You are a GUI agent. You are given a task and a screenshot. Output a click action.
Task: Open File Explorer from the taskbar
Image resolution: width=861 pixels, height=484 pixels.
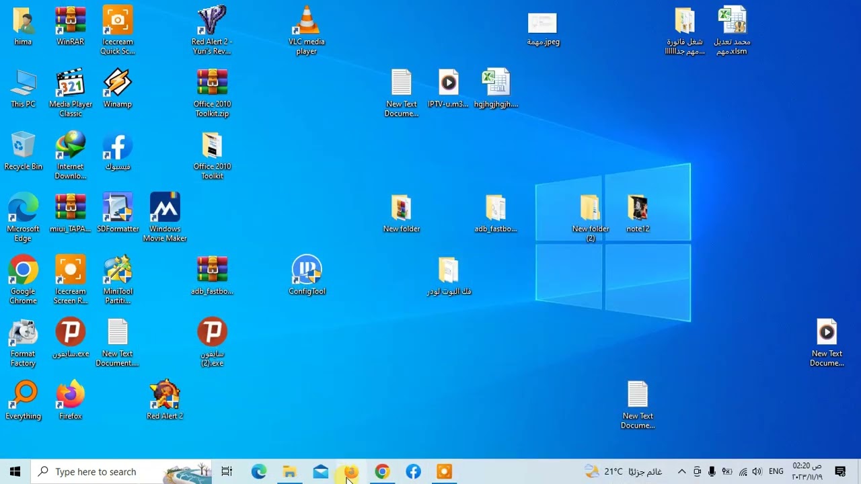[290, 472]
